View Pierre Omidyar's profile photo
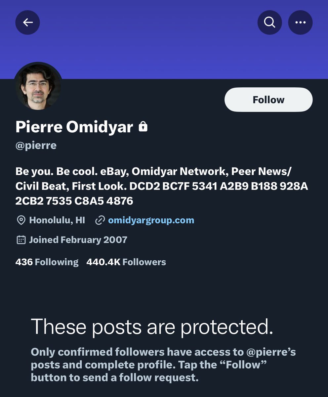The height and width of the screenshot is (397, 328). (38, 86)
